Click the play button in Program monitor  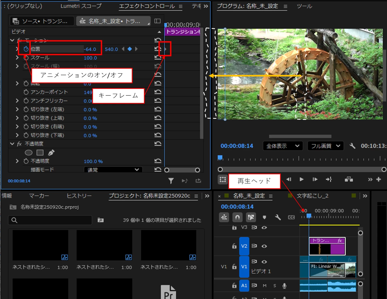point(302,179)
